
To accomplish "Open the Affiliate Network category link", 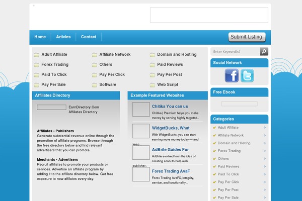I will coord(115,54).
